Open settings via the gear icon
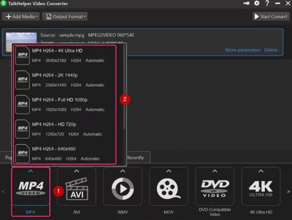Viewport: 292px width, 220px height. click(x=257, y=3)
